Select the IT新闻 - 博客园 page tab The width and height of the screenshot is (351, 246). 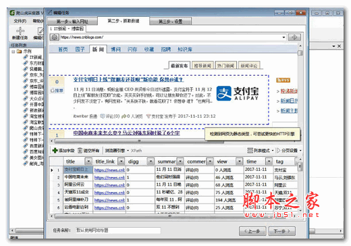tap(67, 29)
